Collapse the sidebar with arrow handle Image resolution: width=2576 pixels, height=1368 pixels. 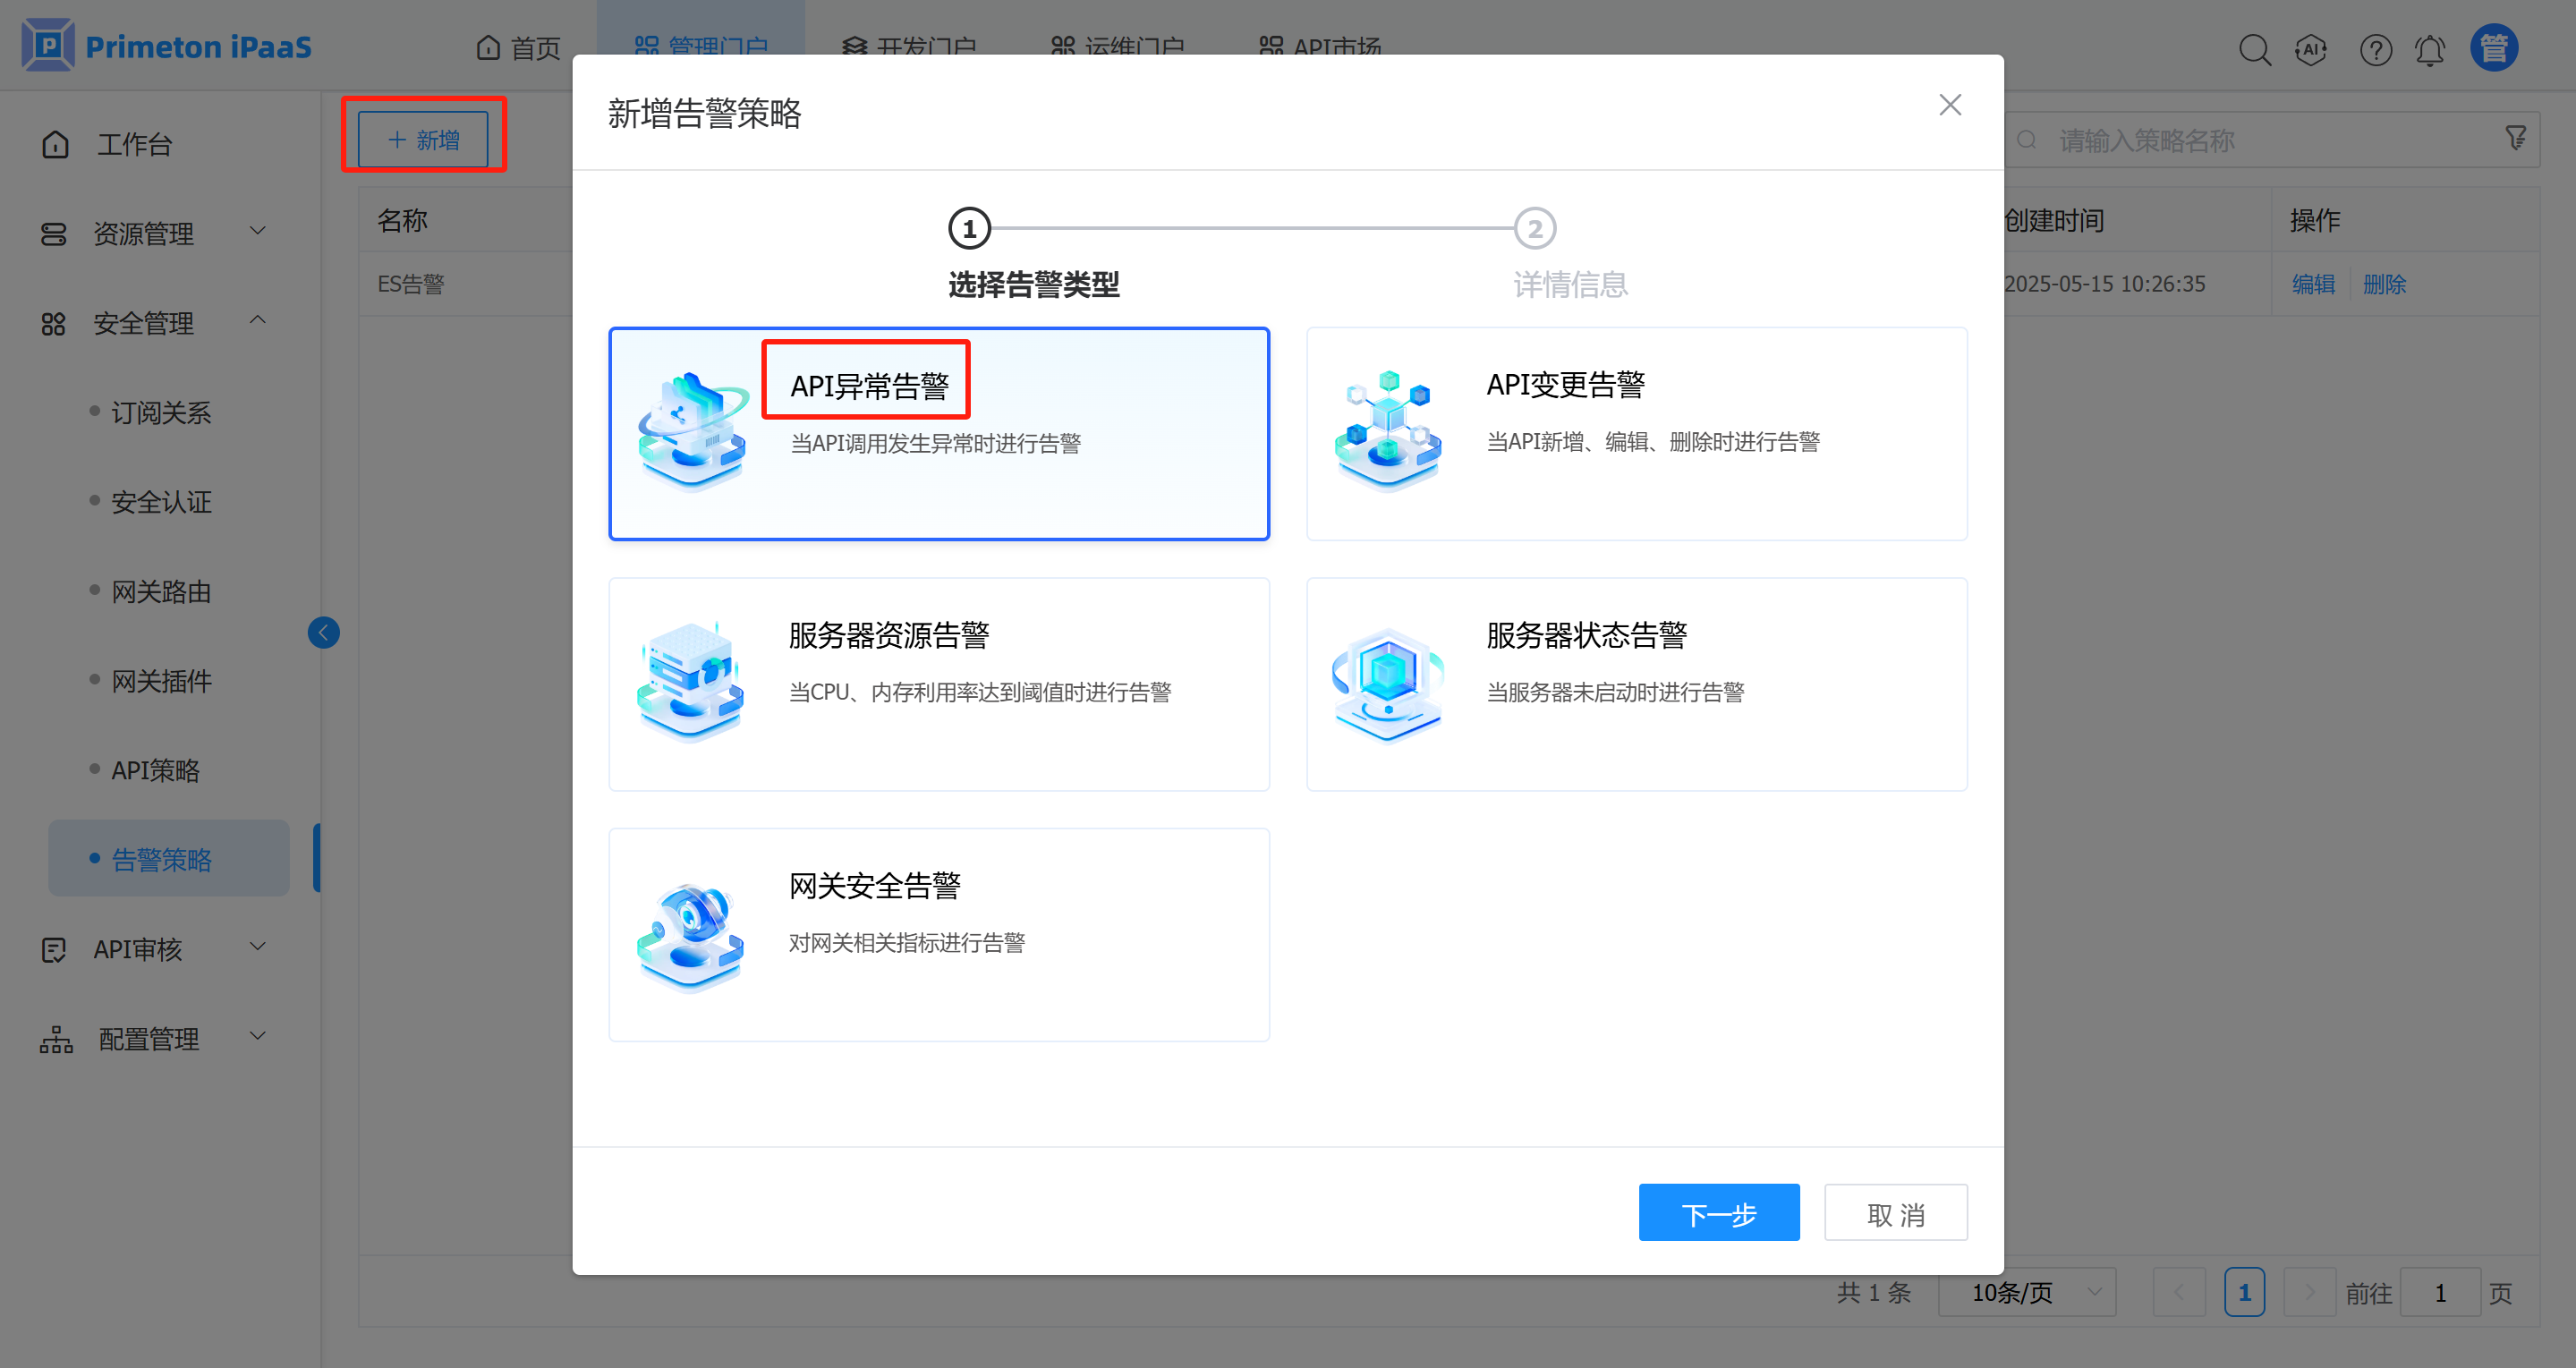(x=323, y=632)
